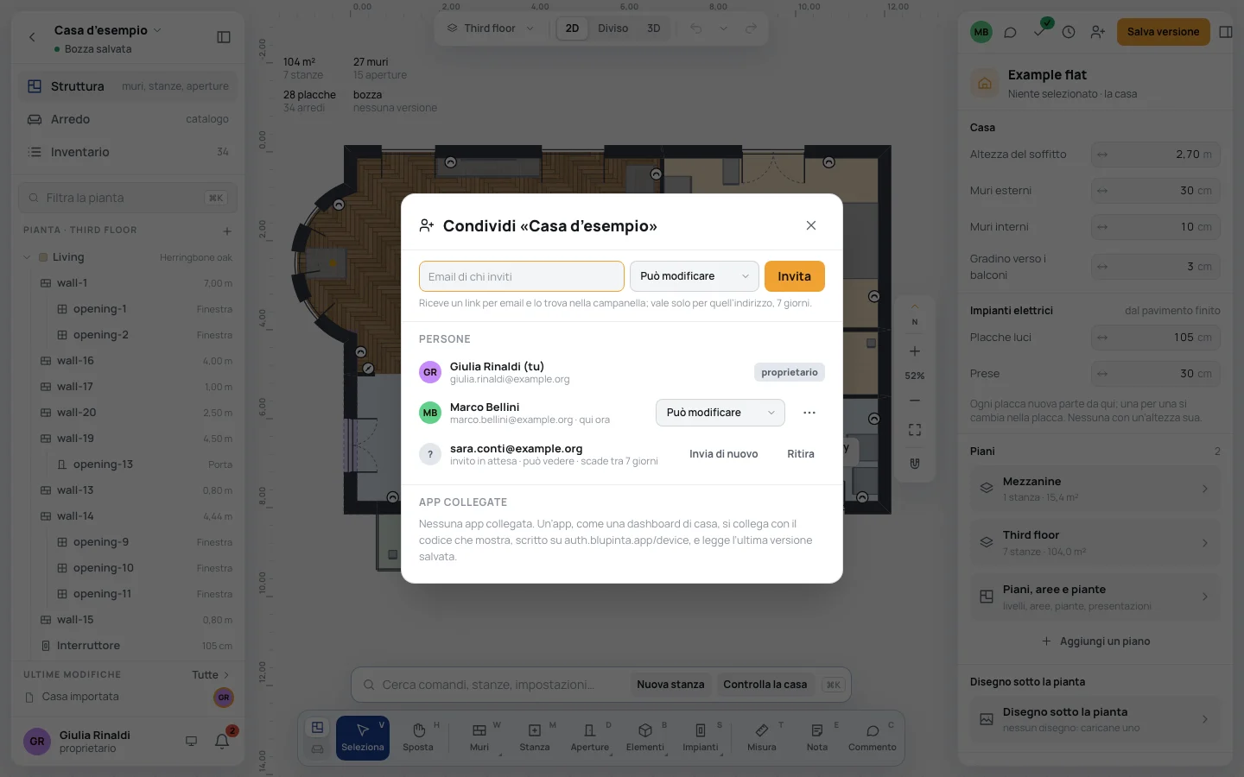Open the Third floor selector dropdown
This screenshot has height=777, width=1244.
[491, 28]
